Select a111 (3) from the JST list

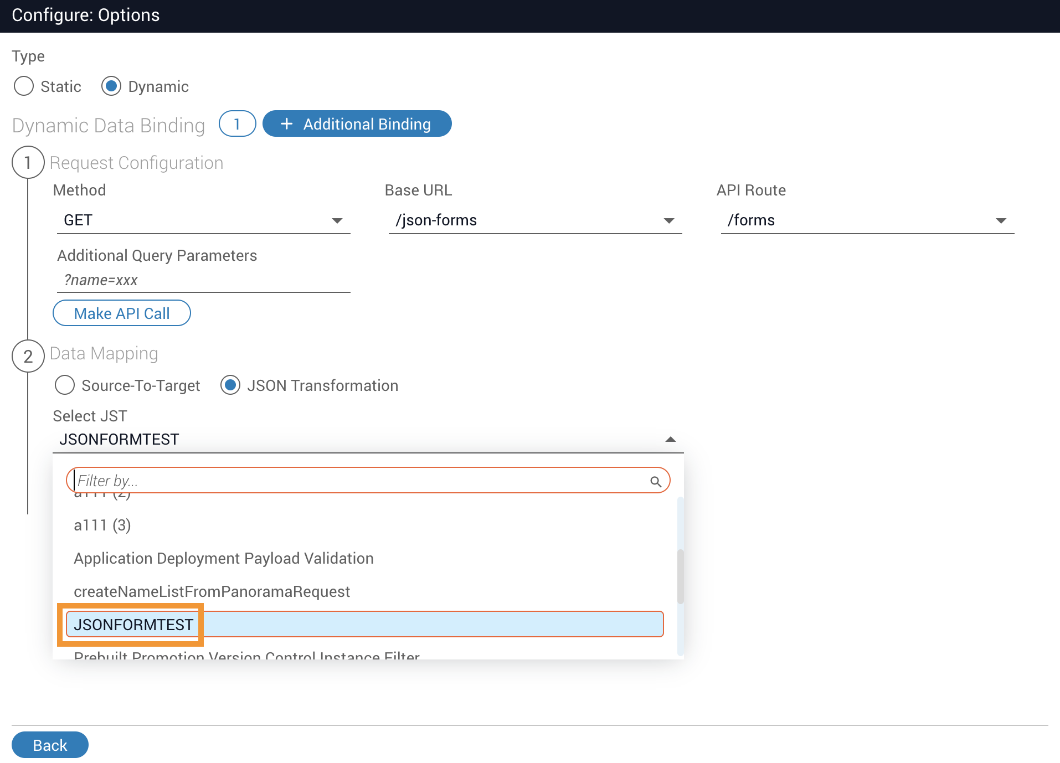pyautogui.click(x=102, y=525)
